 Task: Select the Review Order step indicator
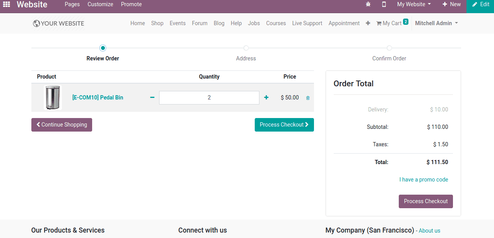(103, 48)
